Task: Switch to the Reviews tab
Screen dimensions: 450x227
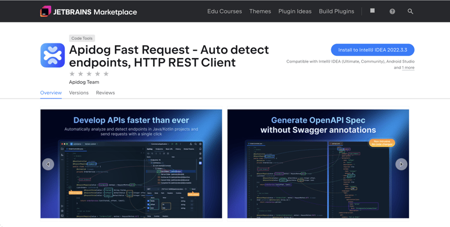Action: [105, 93]
